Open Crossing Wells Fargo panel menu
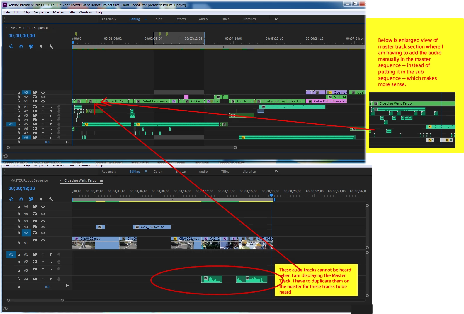Screen dimensions: 464x314 [101, 180]
